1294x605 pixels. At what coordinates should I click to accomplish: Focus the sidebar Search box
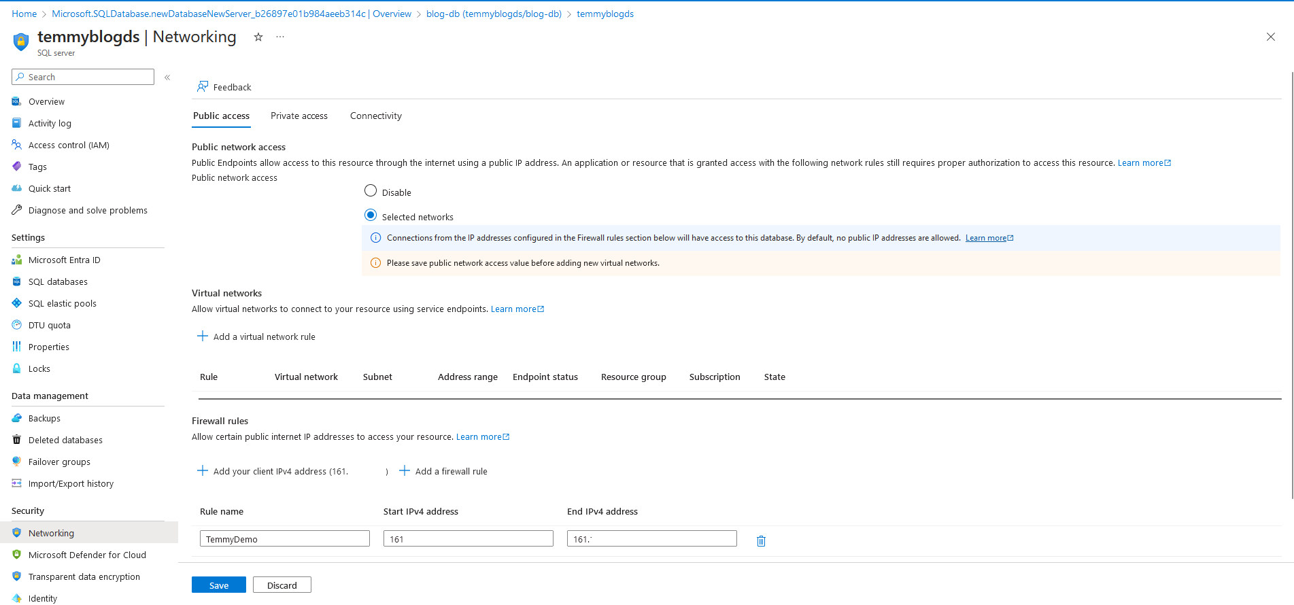coord(83,77)
